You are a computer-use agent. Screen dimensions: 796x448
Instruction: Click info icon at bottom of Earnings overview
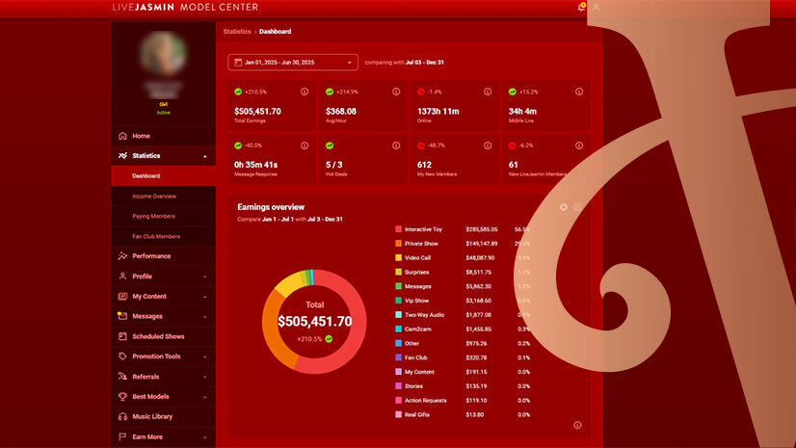click(x=577, y=425)
